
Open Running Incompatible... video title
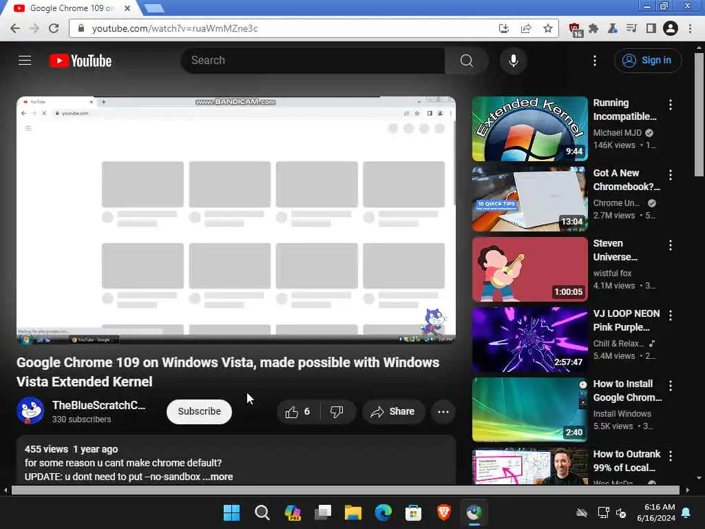tap(624, 110)
